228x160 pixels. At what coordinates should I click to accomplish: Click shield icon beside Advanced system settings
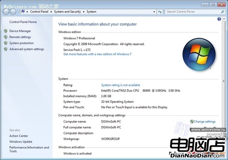(x=6, y=49)
